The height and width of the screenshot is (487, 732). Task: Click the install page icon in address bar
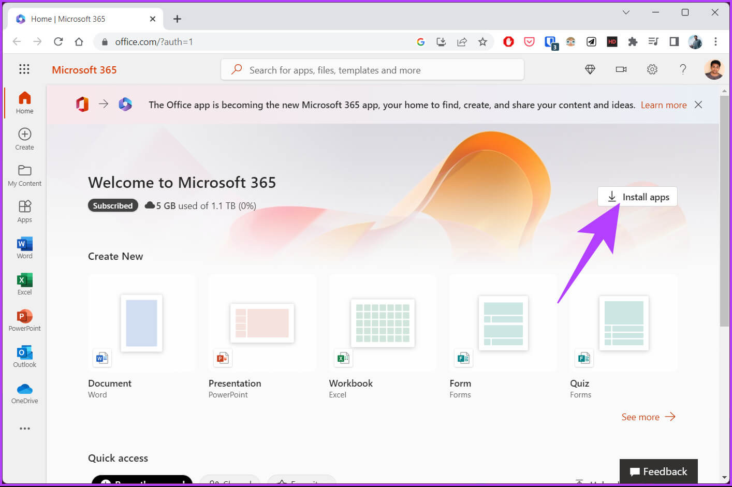[x=441, y=42]
